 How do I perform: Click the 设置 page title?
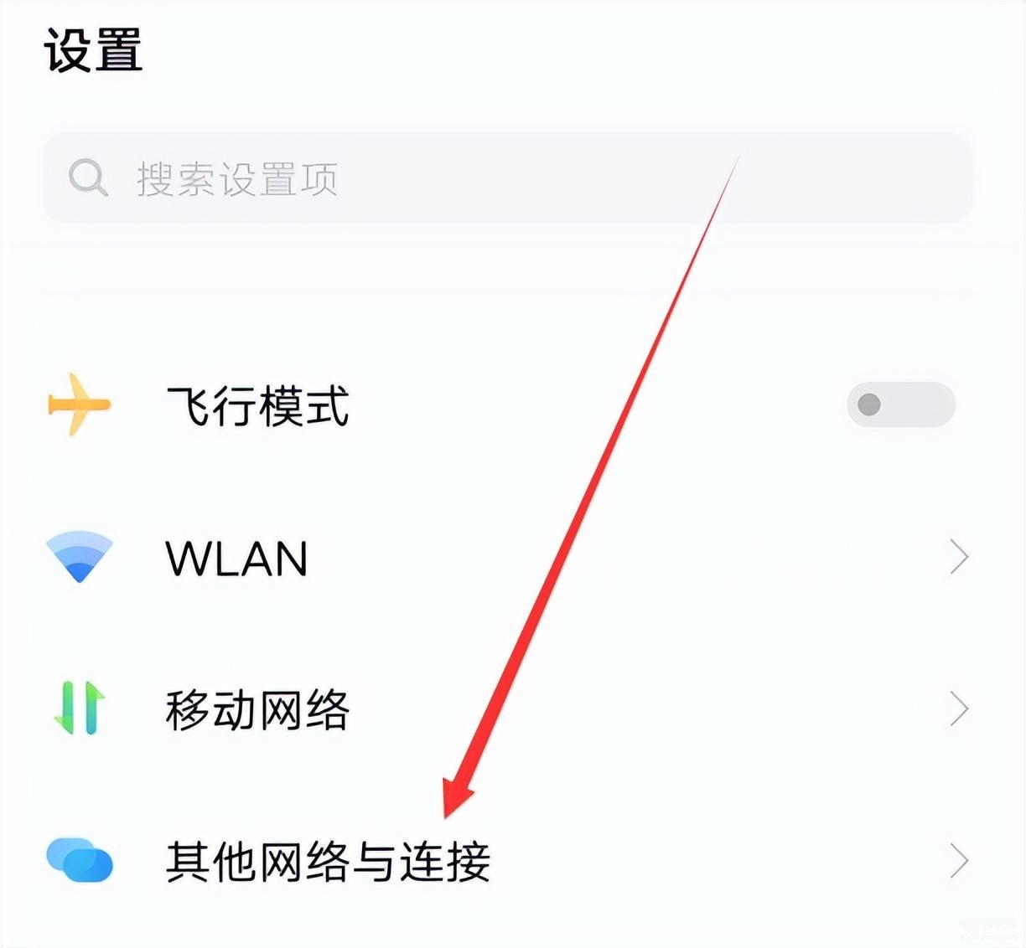[x=93, y=50]
